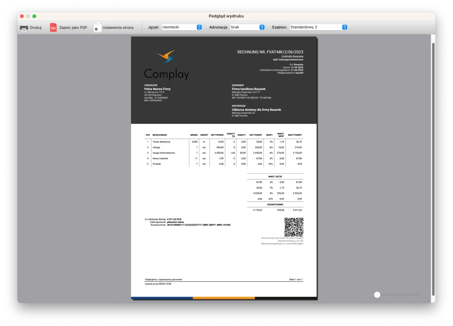Click the page settings gear icon
This screenshot has height=326, width=453.
[x=97, y=28]
